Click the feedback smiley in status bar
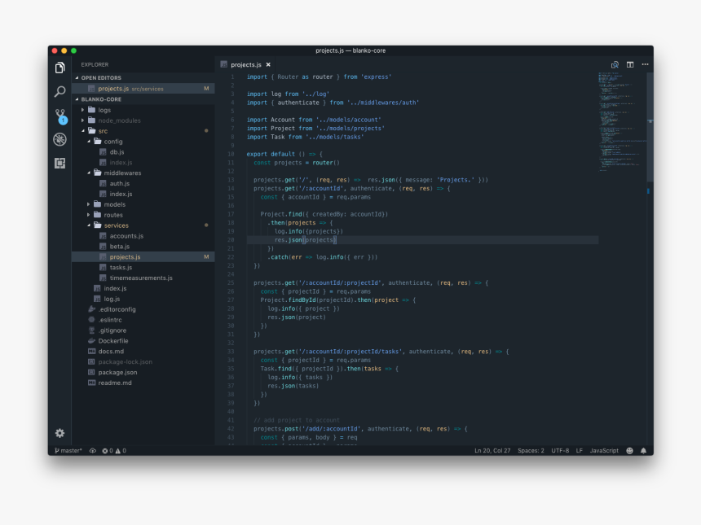 tap(629, 450)
